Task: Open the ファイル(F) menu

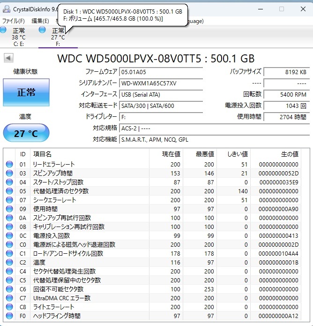Action: [x=14, y=21]
